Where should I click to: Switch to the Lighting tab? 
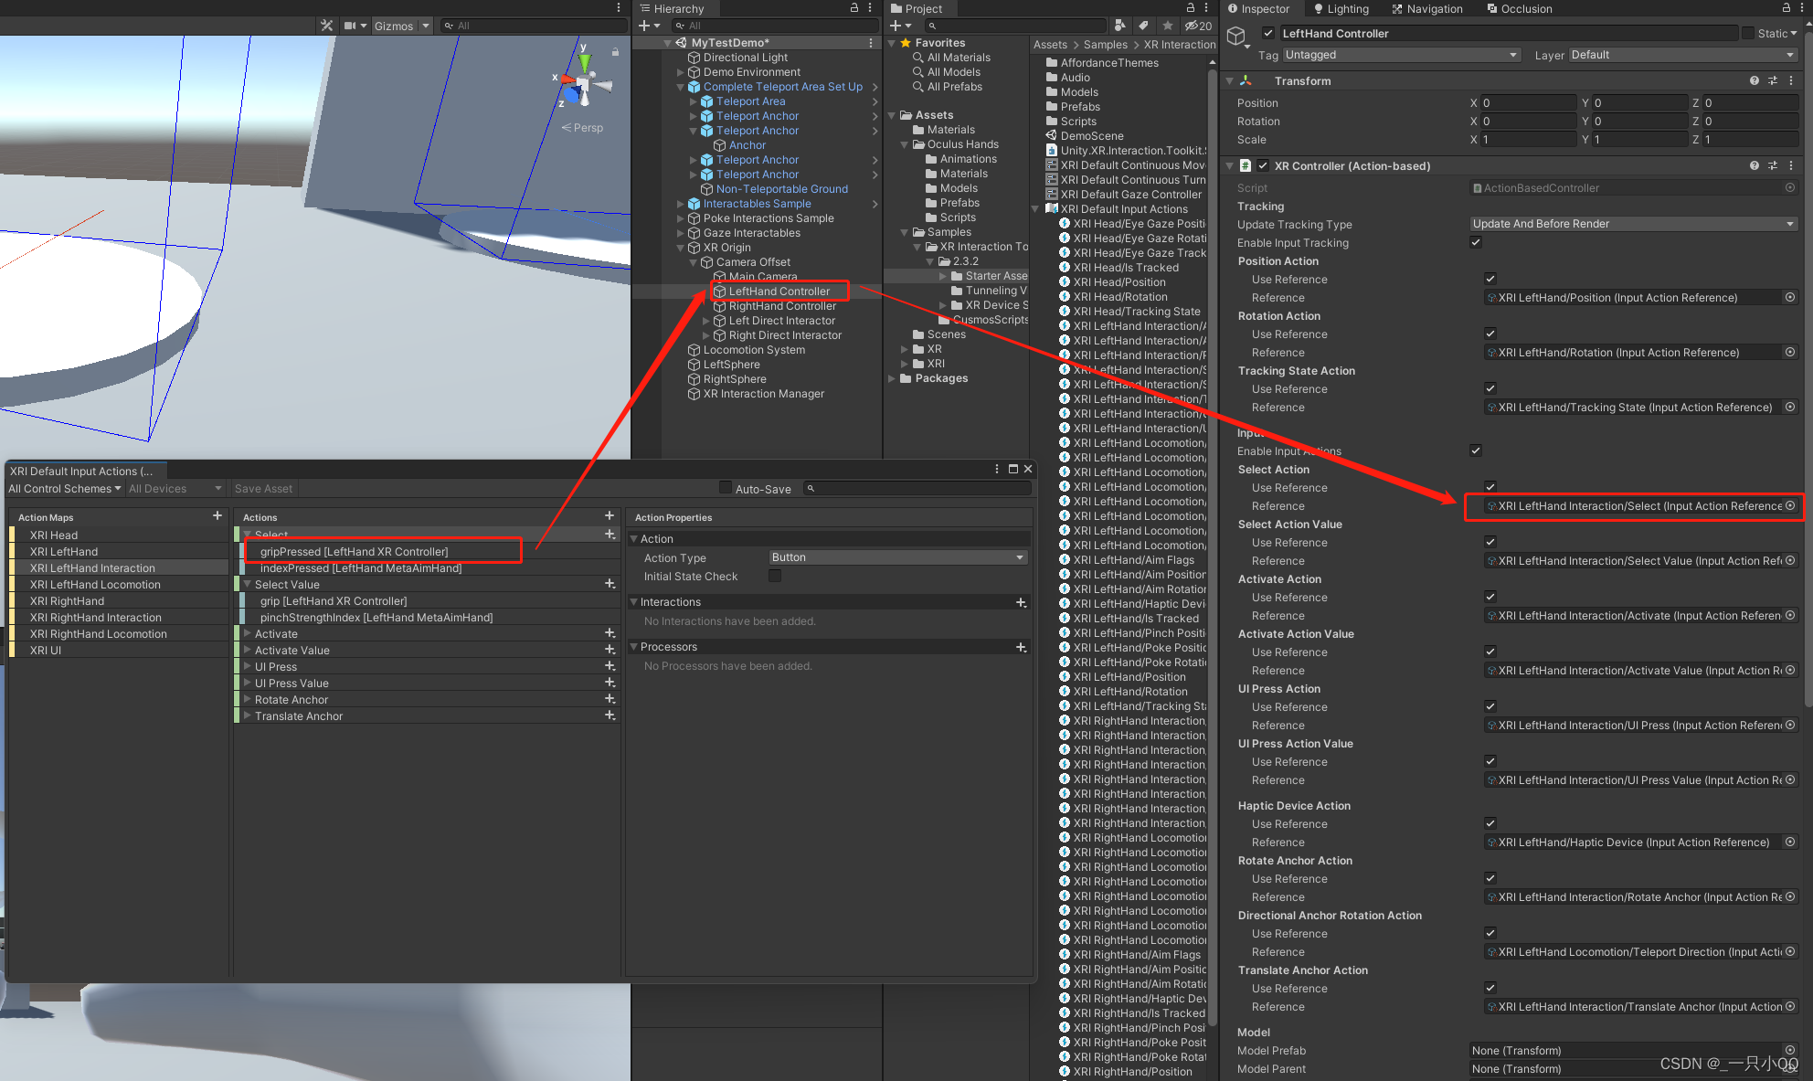(1341, 9)
